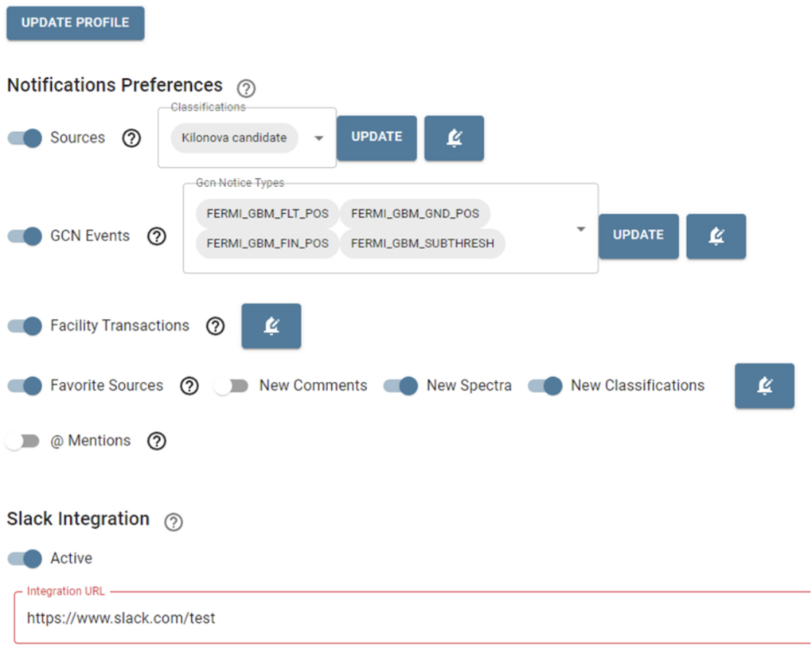Open the GCN Events help tooltip
Screen dimensions: 812x646
coord(157,235)
